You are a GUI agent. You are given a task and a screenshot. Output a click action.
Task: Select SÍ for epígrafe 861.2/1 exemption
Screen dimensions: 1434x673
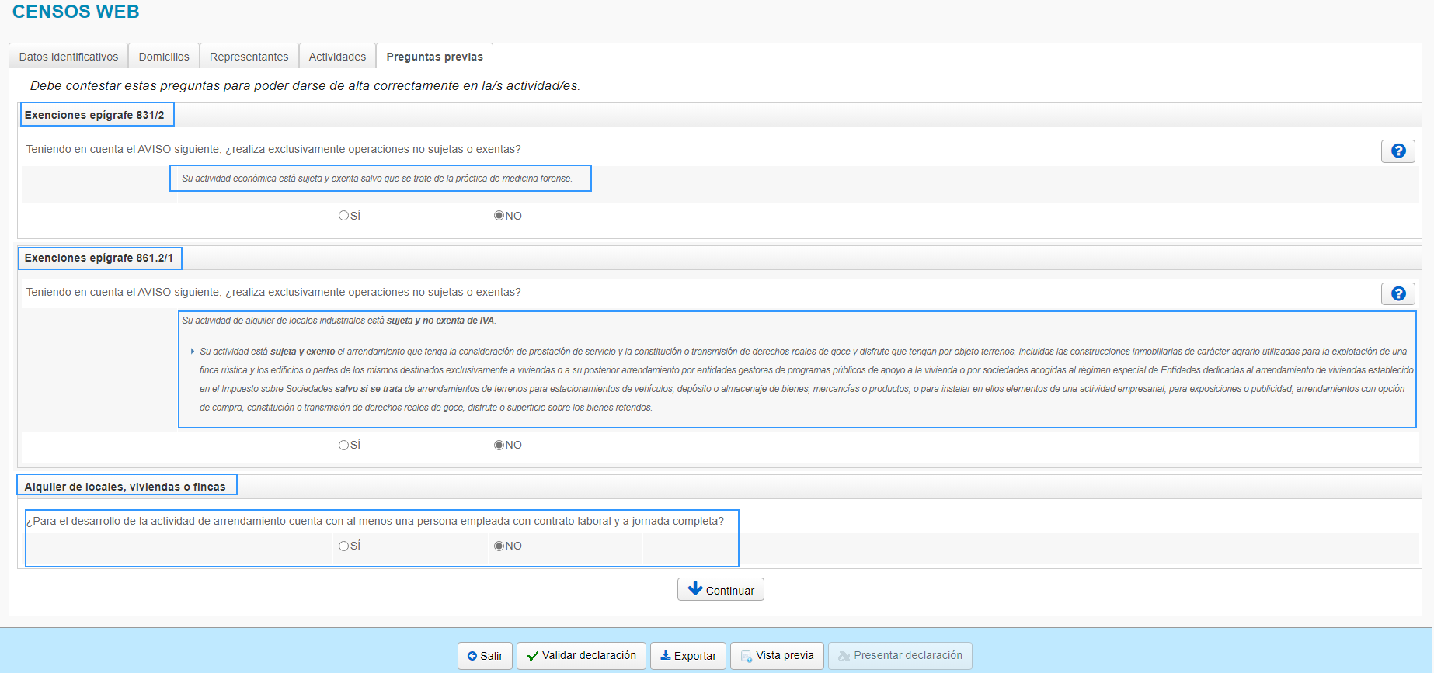pyautogui.click(x=343, y=445)
